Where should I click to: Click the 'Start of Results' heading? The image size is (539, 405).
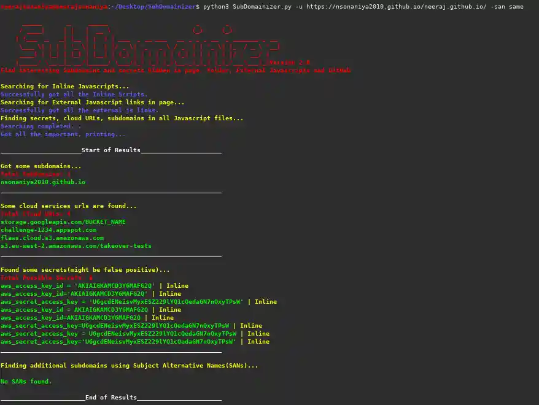[111, 150]
